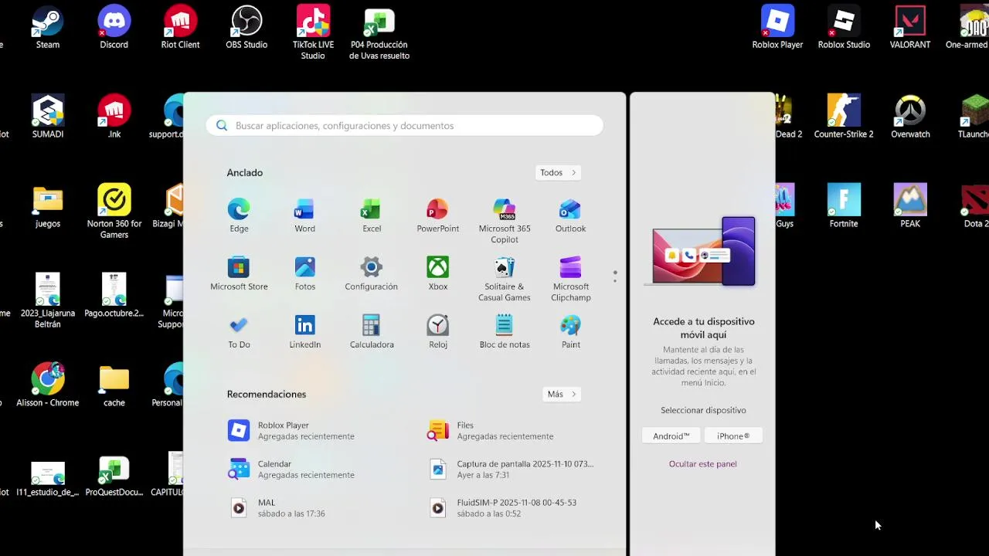Select TikTok LIVE Studio desktop icon

click(313, 32)
